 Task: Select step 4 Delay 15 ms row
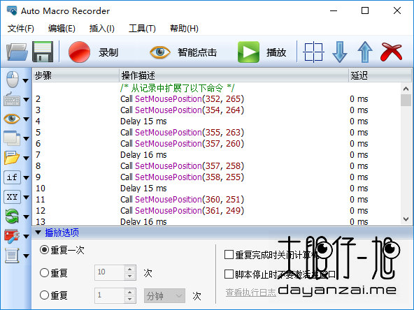click(x=217, y=121)
